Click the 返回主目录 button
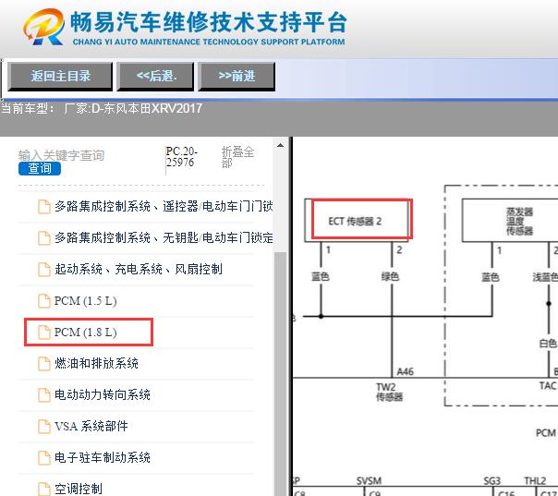 [x=60, y=76]
